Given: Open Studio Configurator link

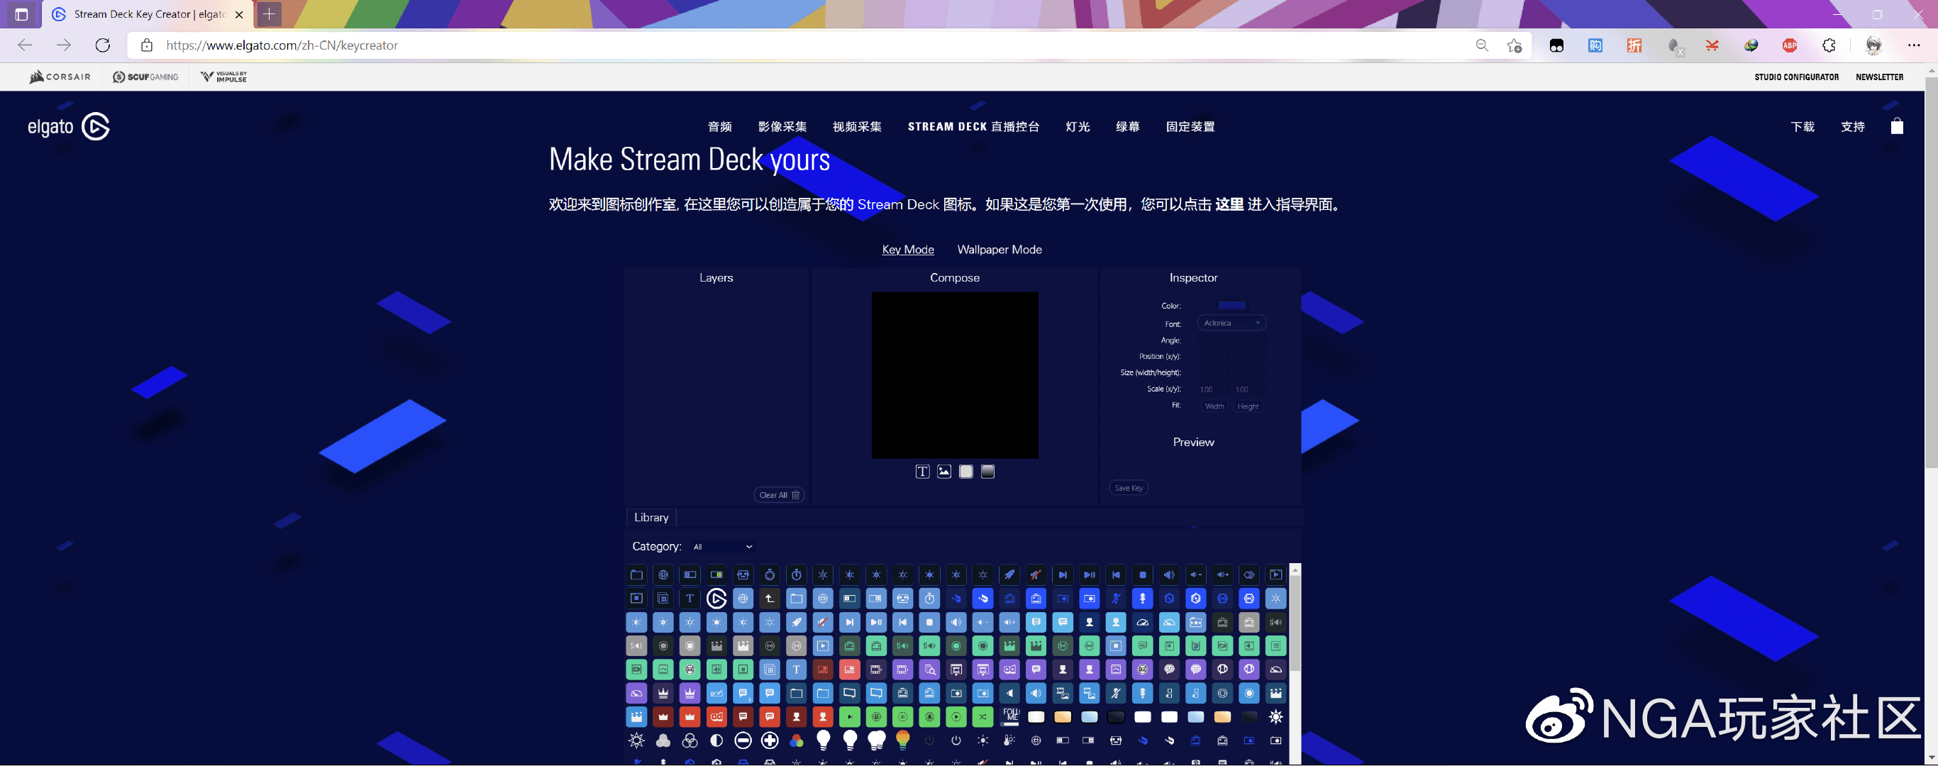Looking at the screenshot, I should (1797, 77).
